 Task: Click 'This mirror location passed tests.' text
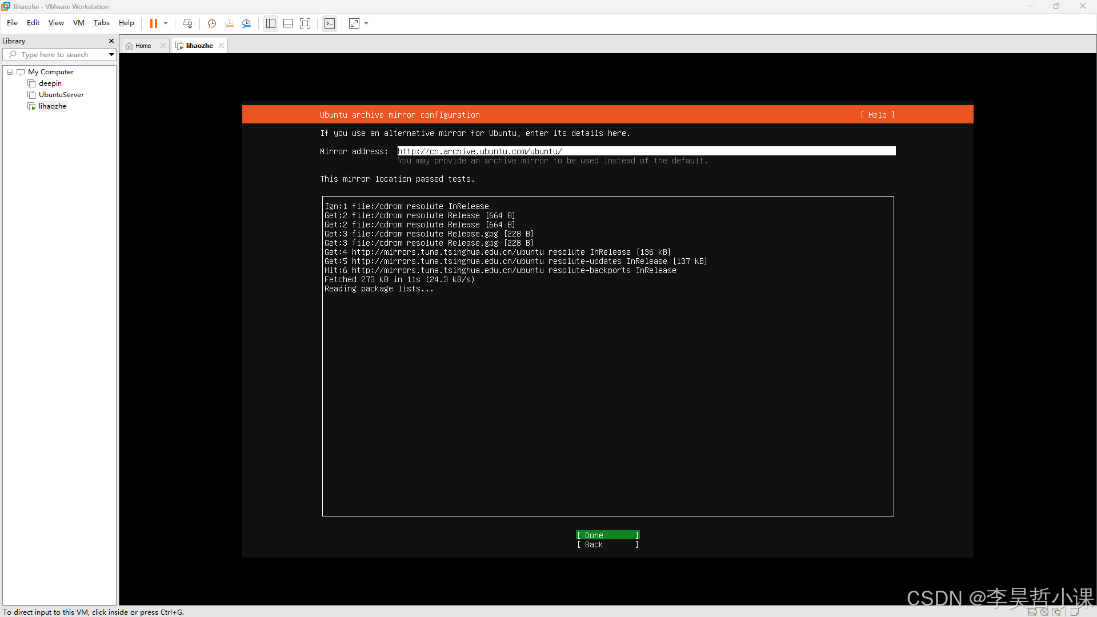[397, 179]
